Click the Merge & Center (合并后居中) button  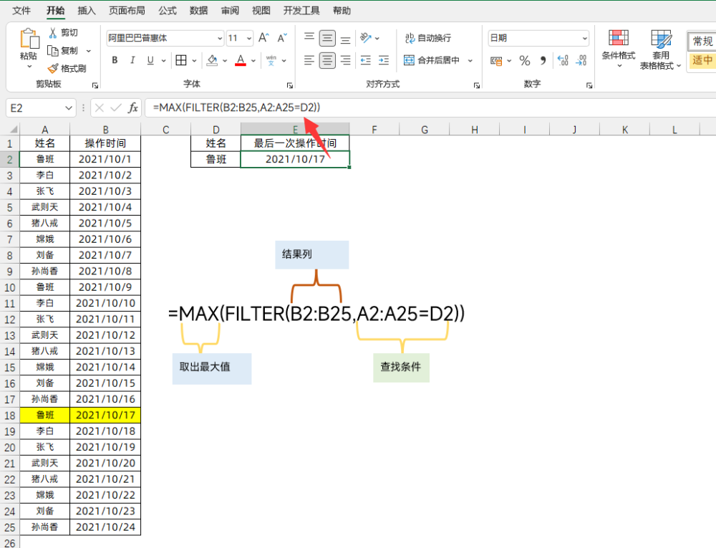(x=432, y=60)
